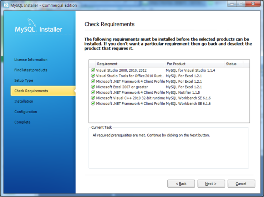Click the MySQL Notifier 1.1.5 cell

(x=183, y=93)
